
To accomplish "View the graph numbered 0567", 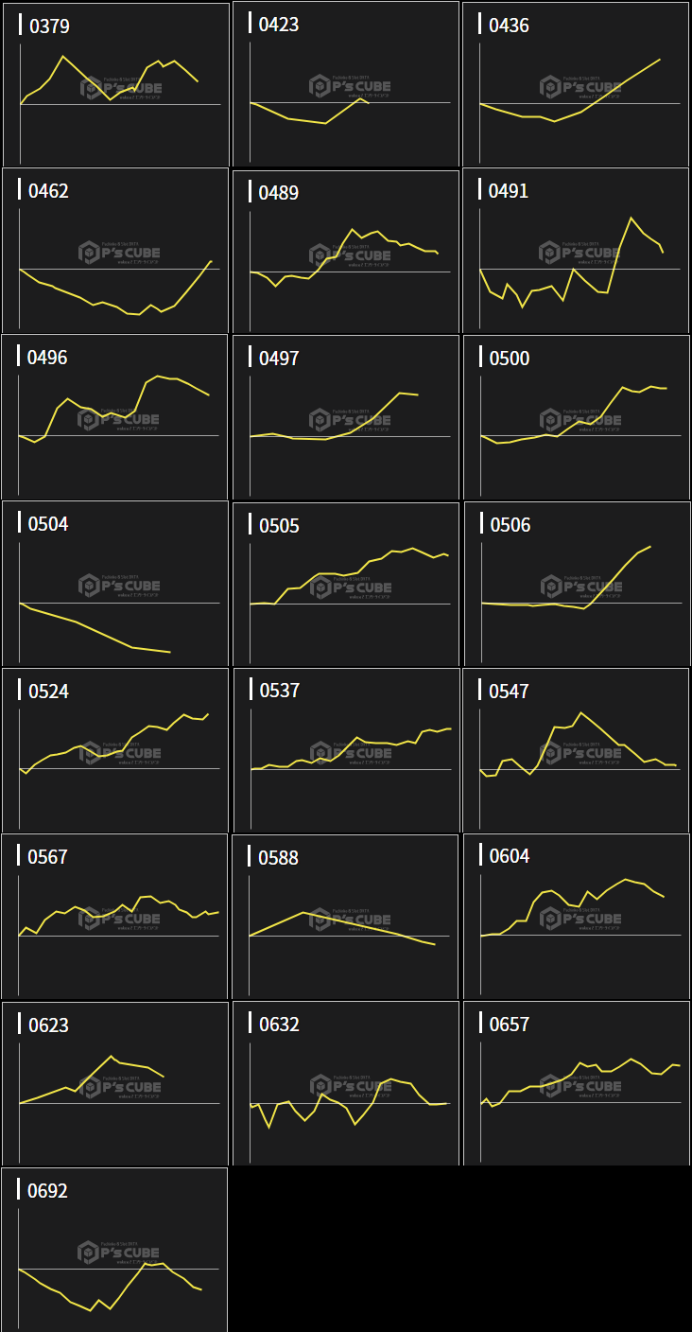I will pyautogui.click(x=115, y=918).
